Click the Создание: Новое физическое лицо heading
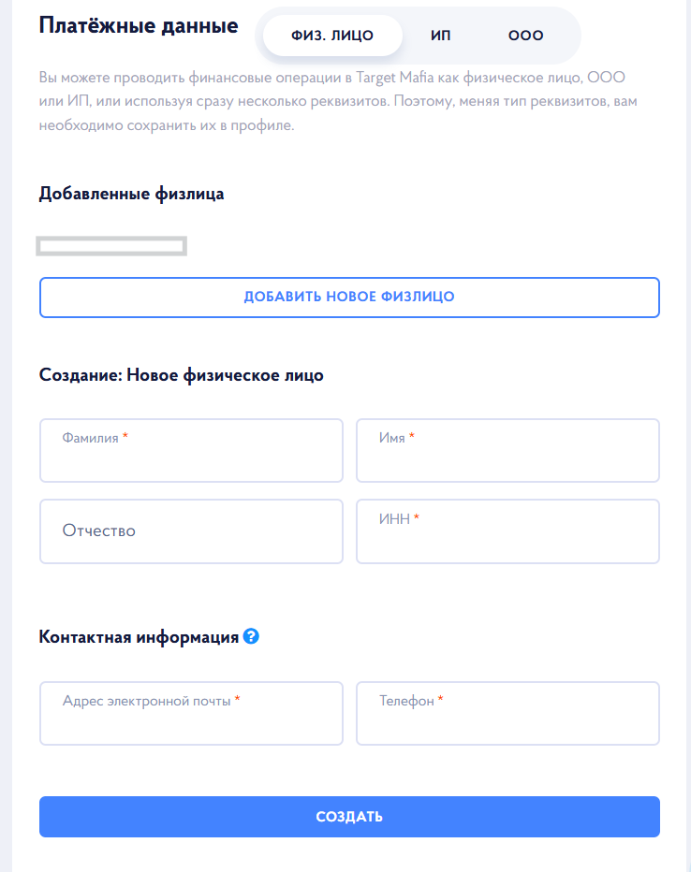The height and width of the screenshot is (872, 691). 181,375
